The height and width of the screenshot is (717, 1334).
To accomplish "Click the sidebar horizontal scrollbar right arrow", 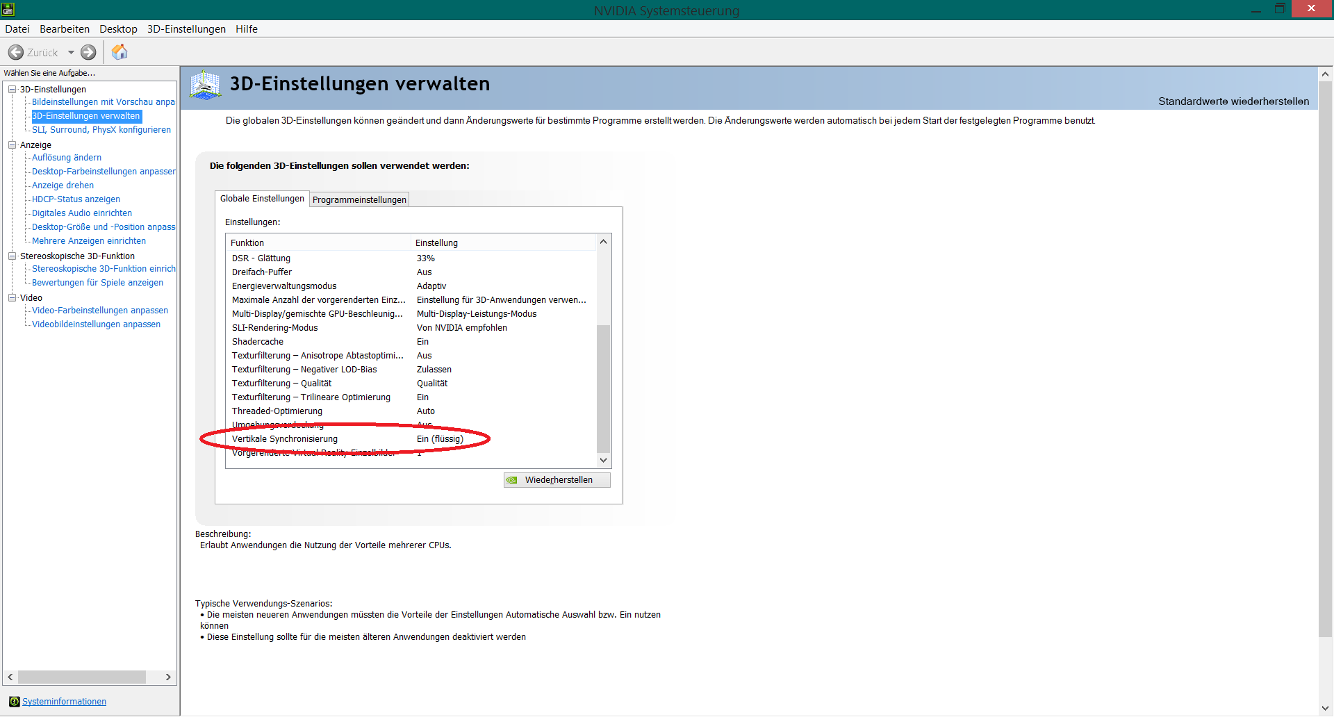I will [168, 677].
